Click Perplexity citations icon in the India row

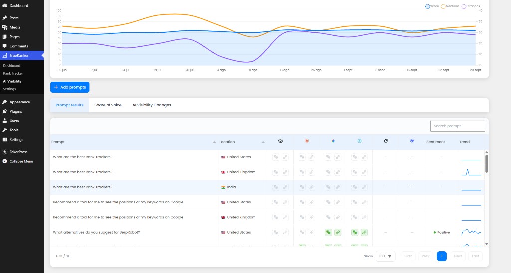coord(364,187)
